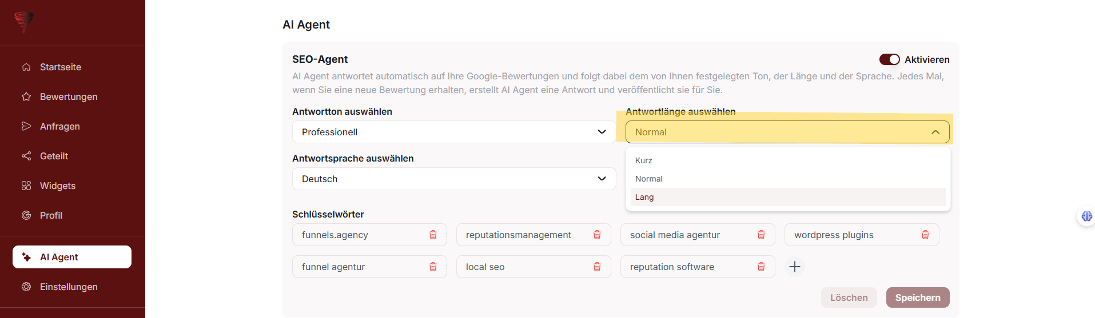Click the plus icon to add keyword
1095x318 pixels.
point(795,267)
